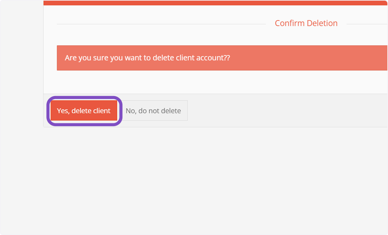This screenshot has height=235, width=388.
Task: Click the double question marks in warning
Action: coord(227,58)
